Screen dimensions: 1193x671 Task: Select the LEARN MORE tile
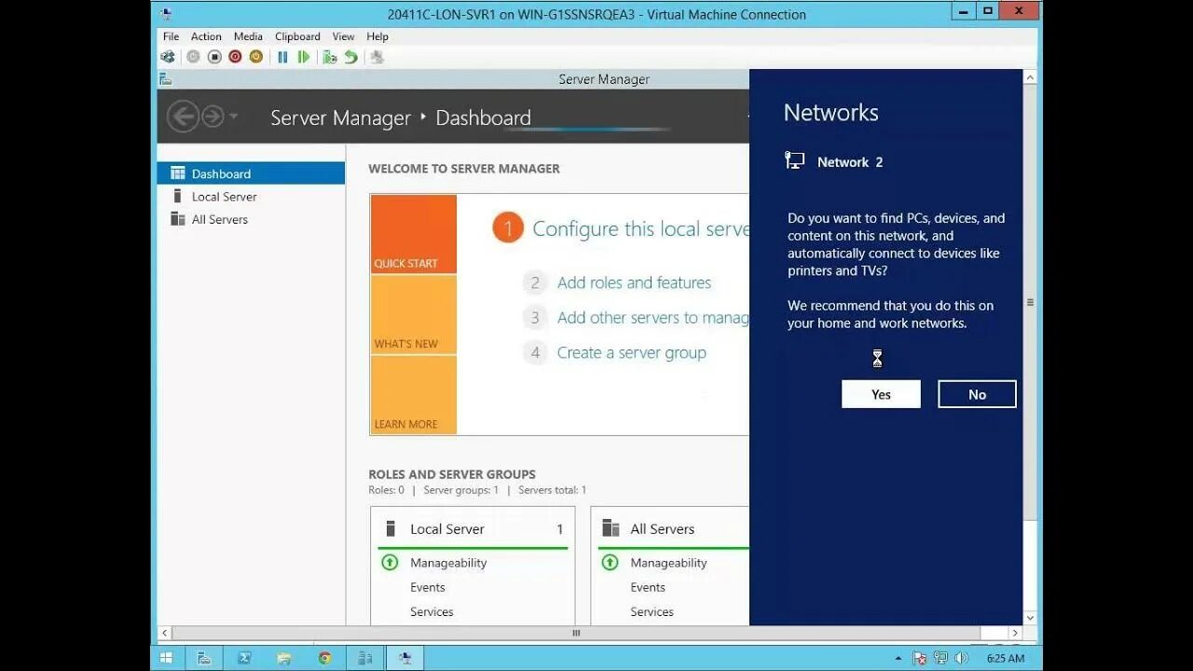414,394
